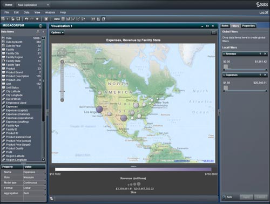Collapse the Revenue filter section
This screenshot has width=270, height=204.
pos(224,54)
